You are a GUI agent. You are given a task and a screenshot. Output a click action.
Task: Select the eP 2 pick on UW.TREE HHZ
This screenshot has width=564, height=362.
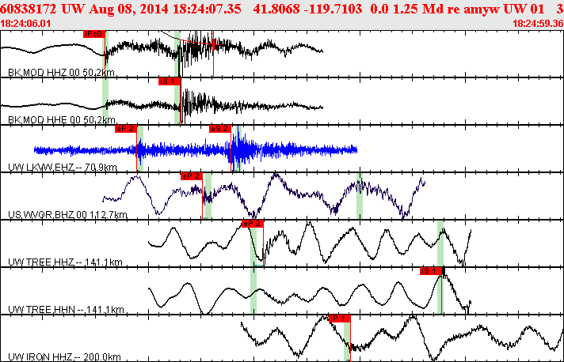pyautogui.click(x=252, y=224)
